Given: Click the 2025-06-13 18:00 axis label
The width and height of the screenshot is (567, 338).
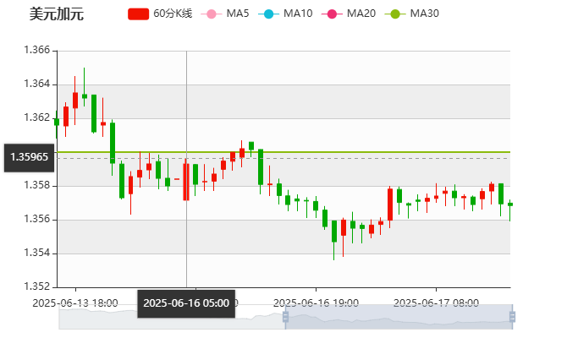Looking at the screenshot, I should click(x=75, y=303).
